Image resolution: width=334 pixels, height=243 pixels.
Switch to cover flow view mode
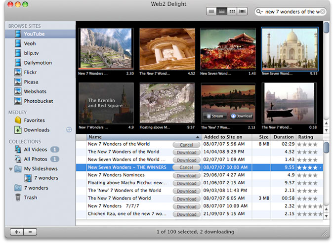coord(243,11)
